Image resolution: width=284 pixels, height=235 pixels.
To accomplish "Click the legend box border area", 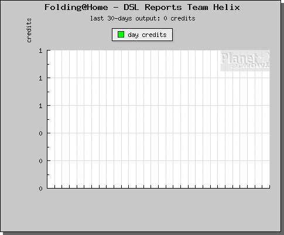I will coord(142,35).
